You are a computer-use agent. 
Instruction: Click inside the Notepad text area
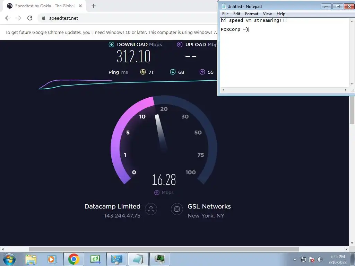(285, 53)
